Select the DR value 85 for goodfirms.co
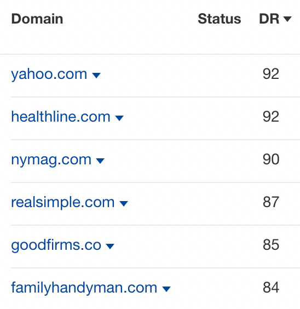 coord(271,245)
